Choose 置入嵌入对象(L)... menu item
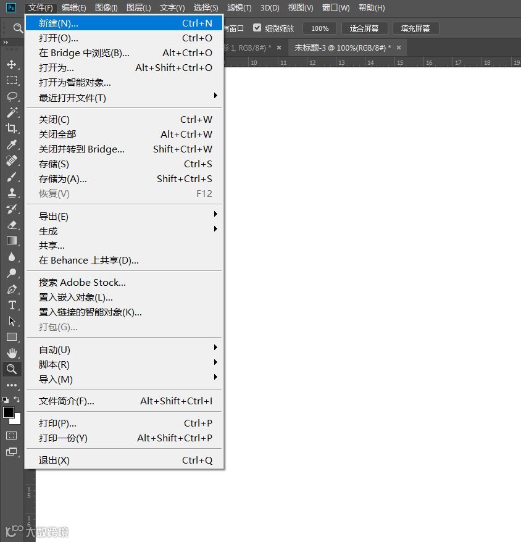Image resolution: width=521 pixels, height=542 pixels. (125, 298)
